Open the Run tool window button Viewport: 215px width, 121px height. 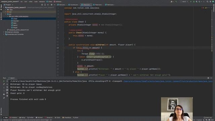[5, 118]
